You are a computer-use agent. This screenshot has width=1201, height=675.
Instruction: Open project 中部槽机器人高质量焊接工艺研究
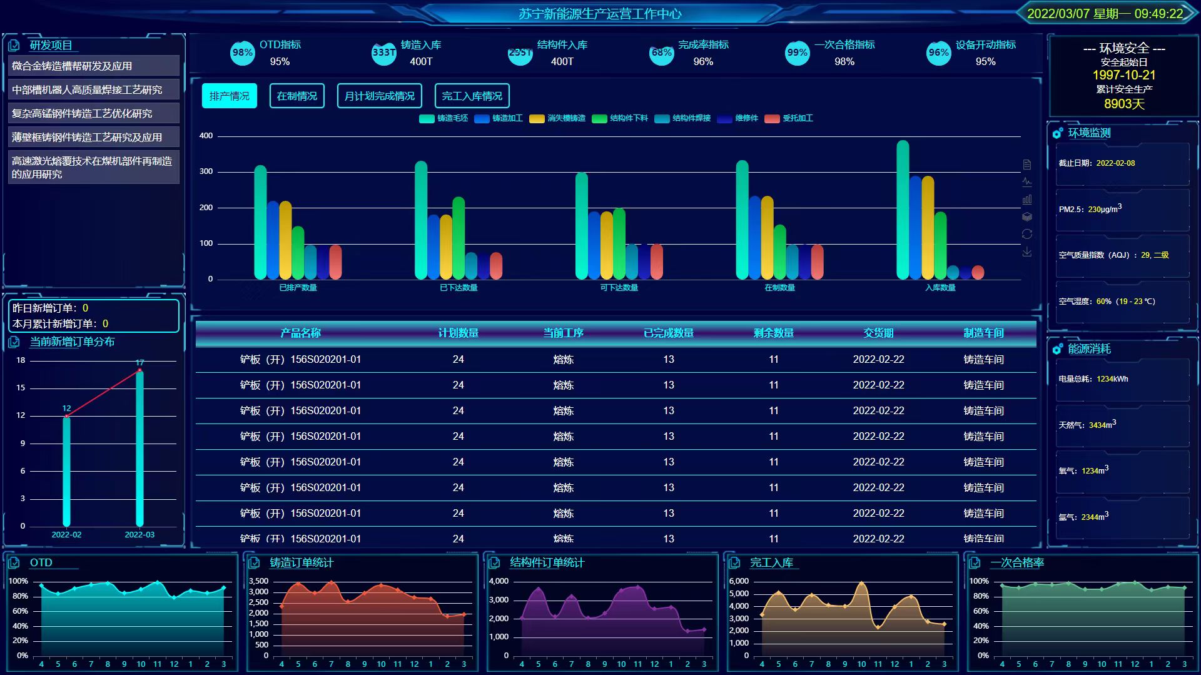94,89
